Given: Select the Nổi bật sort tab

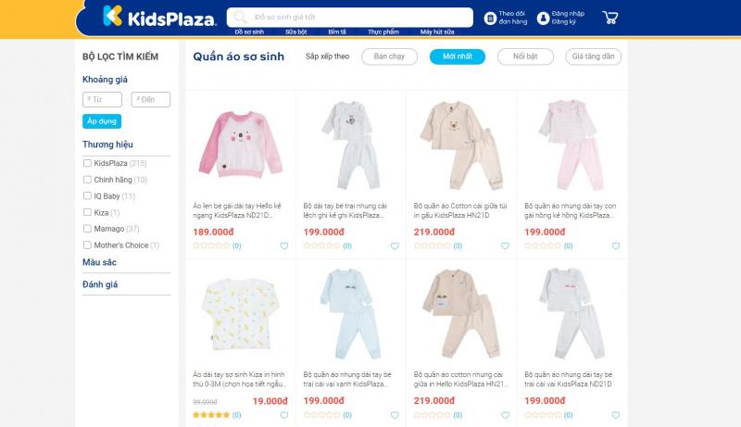Looking at the screenshot, I should [525, 57].
